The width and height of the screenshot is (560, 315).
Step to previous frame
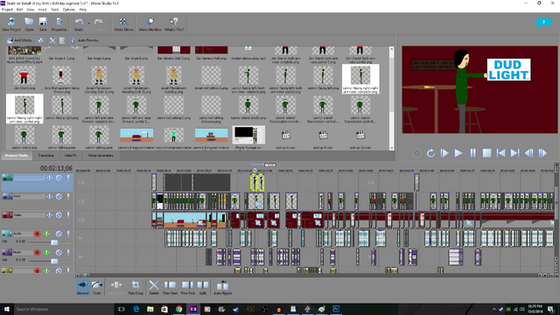pos(528,153)
